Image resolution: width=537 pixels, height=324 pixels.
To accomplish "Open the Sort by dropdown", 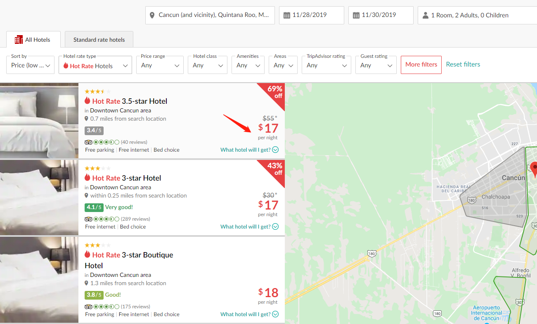I will pyautogui.click(x=31, y=65).
